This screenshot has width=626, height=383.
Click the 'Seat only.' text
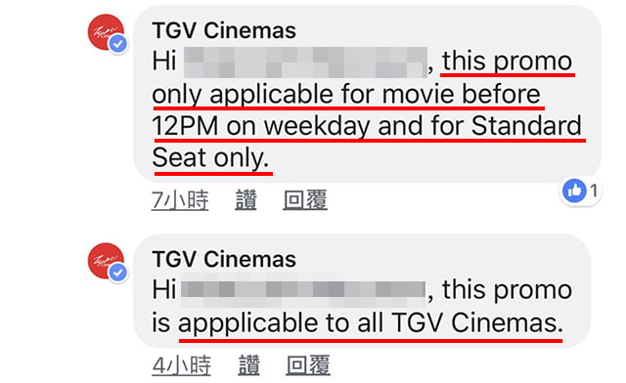pos(211,158)
